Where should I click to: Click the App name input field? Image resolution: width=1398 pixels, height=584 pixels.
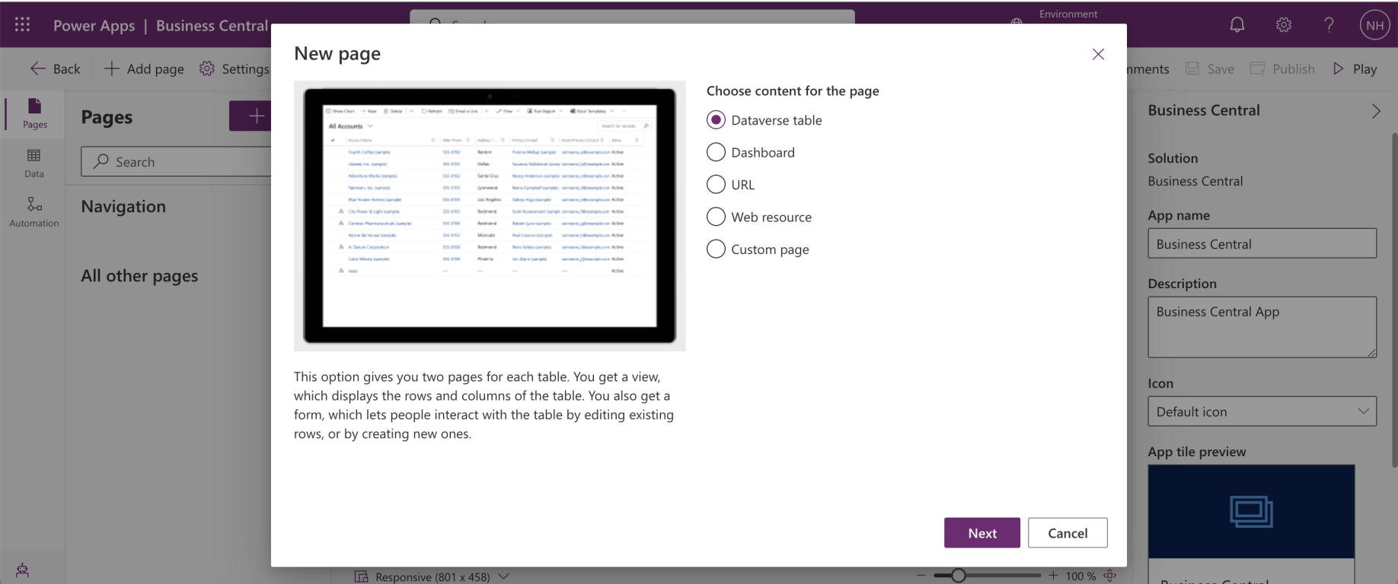click(1262, 243)
